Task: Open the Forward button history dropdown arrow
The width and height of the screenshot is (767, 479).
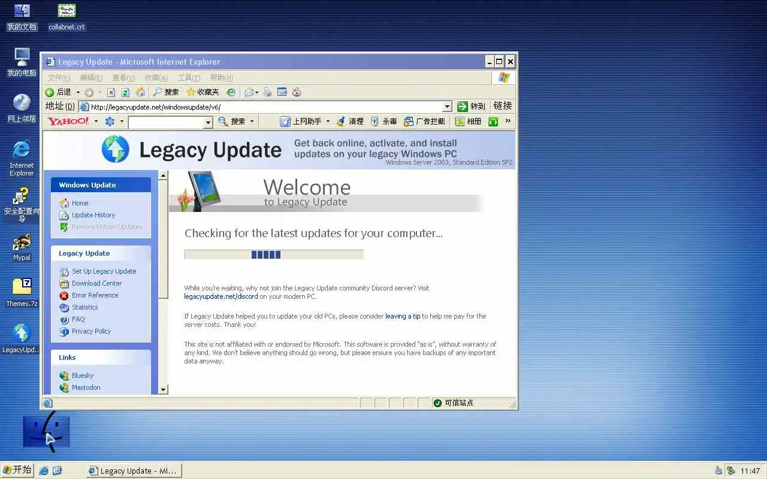Action: (100, 92)
